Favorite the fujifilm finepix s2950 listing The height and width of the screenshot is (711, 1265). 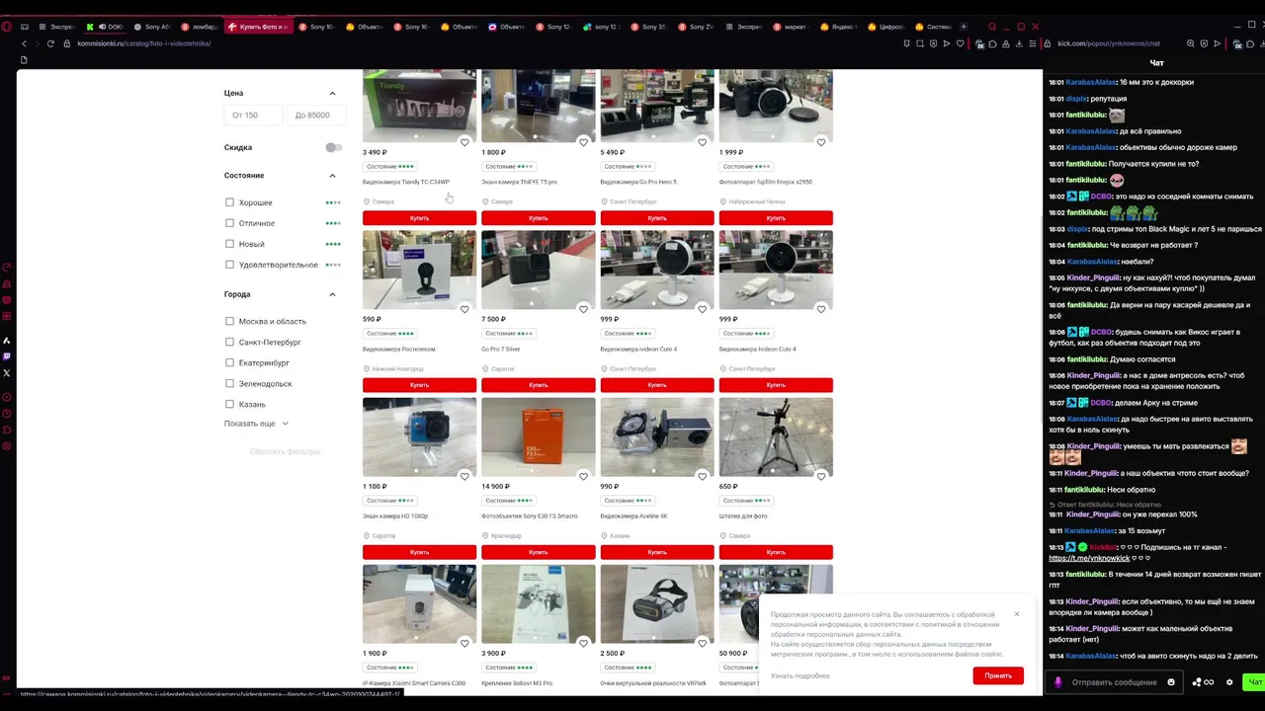point(821,142)
